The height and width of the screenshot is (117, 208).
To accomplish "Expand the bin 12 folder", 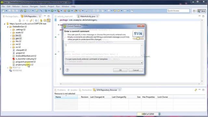I will pos(11,35).
